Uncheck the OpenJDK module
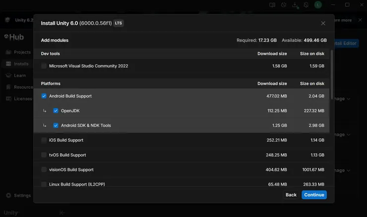The width and height of the screenshot is (367, 217). (56, 111)
